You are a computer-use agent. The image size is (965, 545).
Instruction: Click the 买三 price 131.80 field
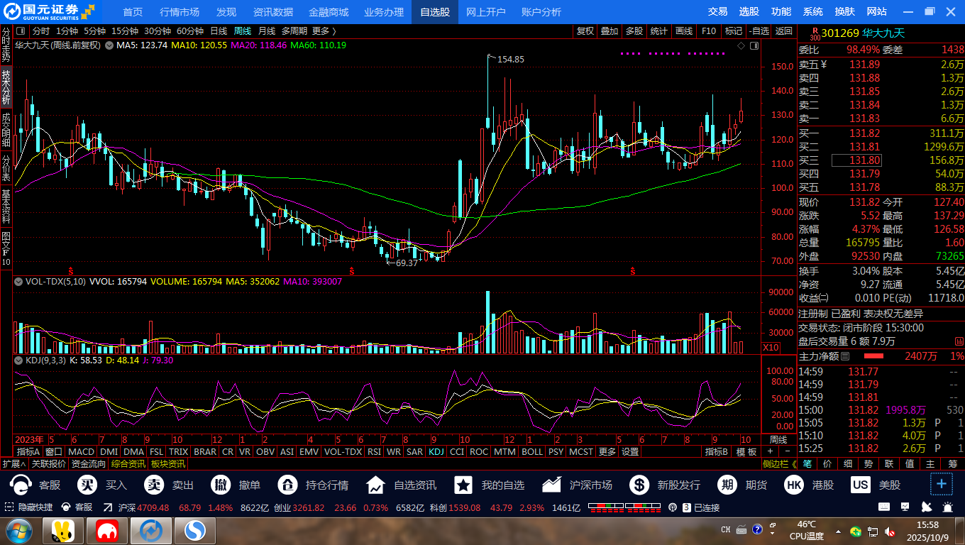865,160
